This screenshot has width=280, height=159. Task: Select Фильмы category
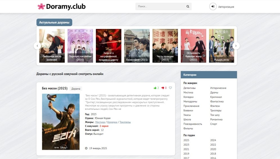click(x=188, y=128)
